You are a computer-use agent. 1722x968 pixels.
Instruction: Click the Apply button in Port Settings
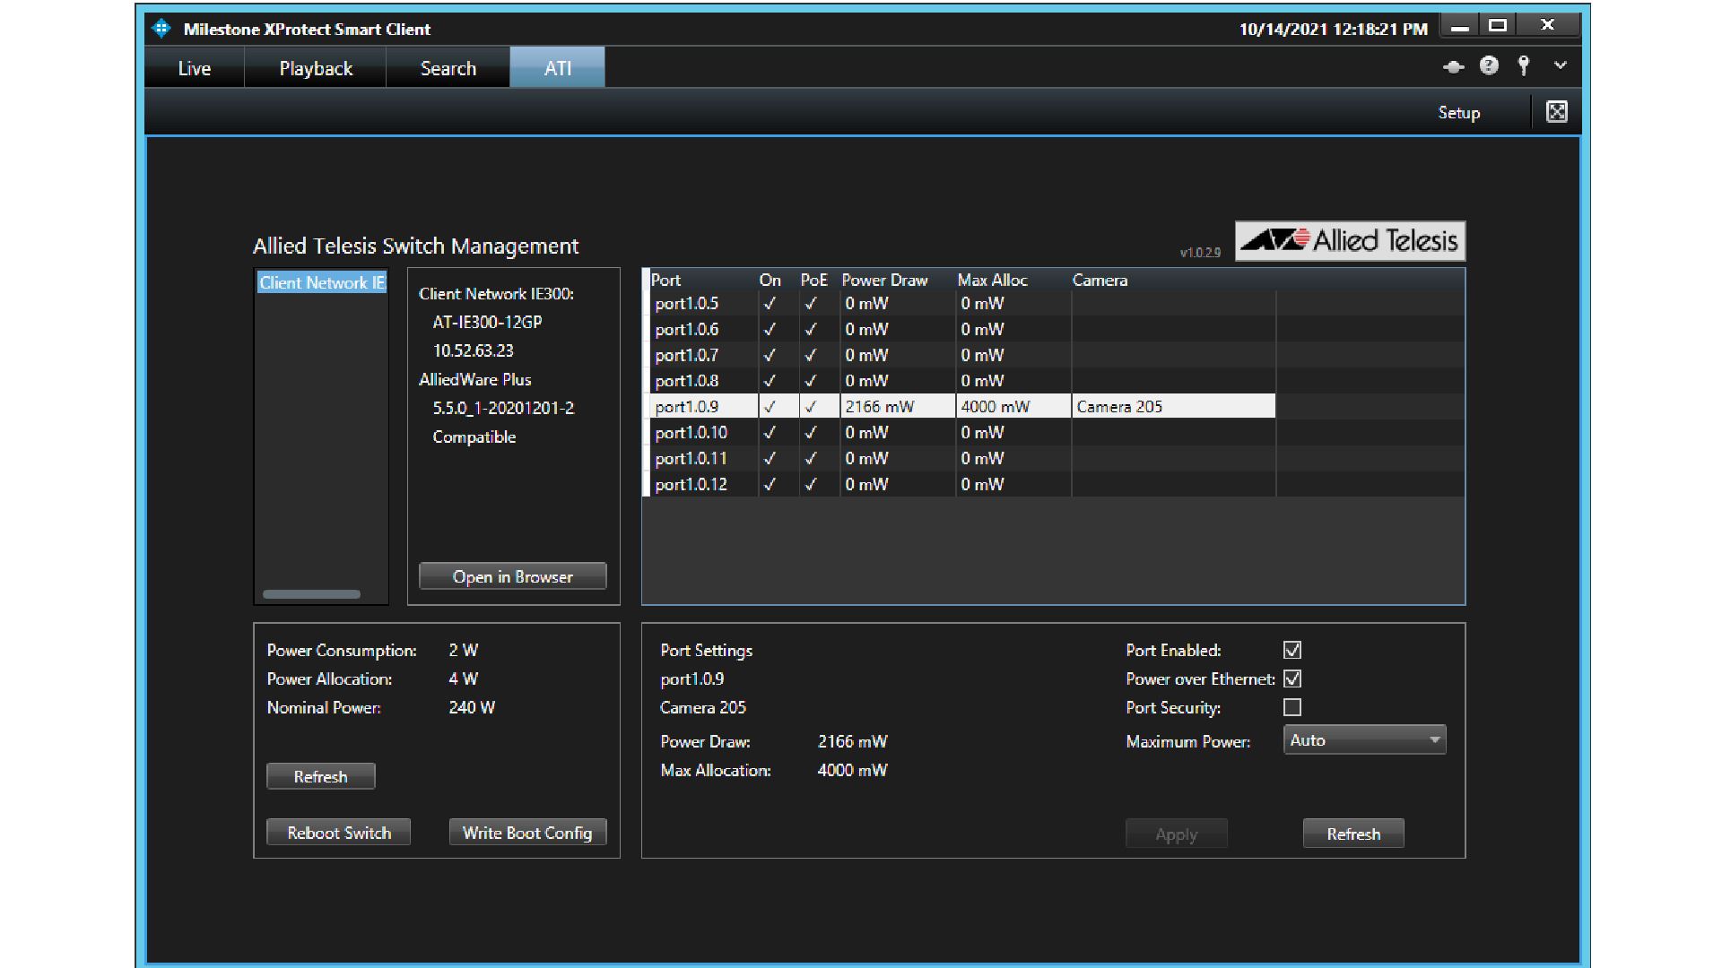pyautogui.click(x=1177, y=834)
